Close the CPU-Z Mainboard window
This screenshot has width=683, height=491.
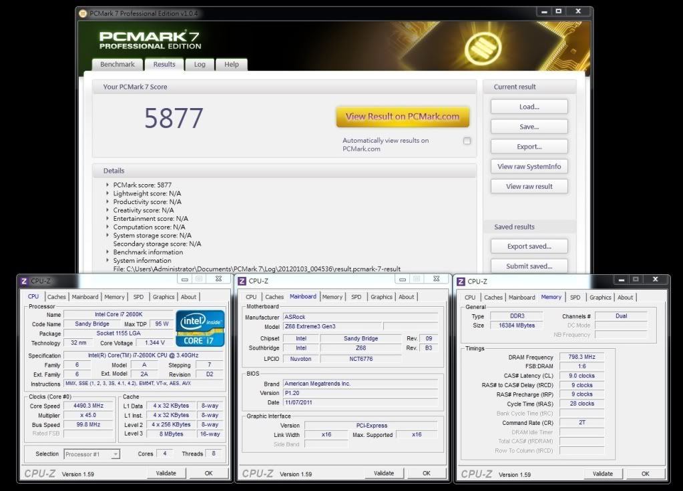pyautogui.click(x=437, y=279)
